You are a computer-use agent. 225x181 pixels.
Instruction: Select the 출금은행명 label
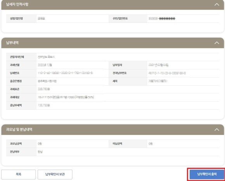pos(16,81)
